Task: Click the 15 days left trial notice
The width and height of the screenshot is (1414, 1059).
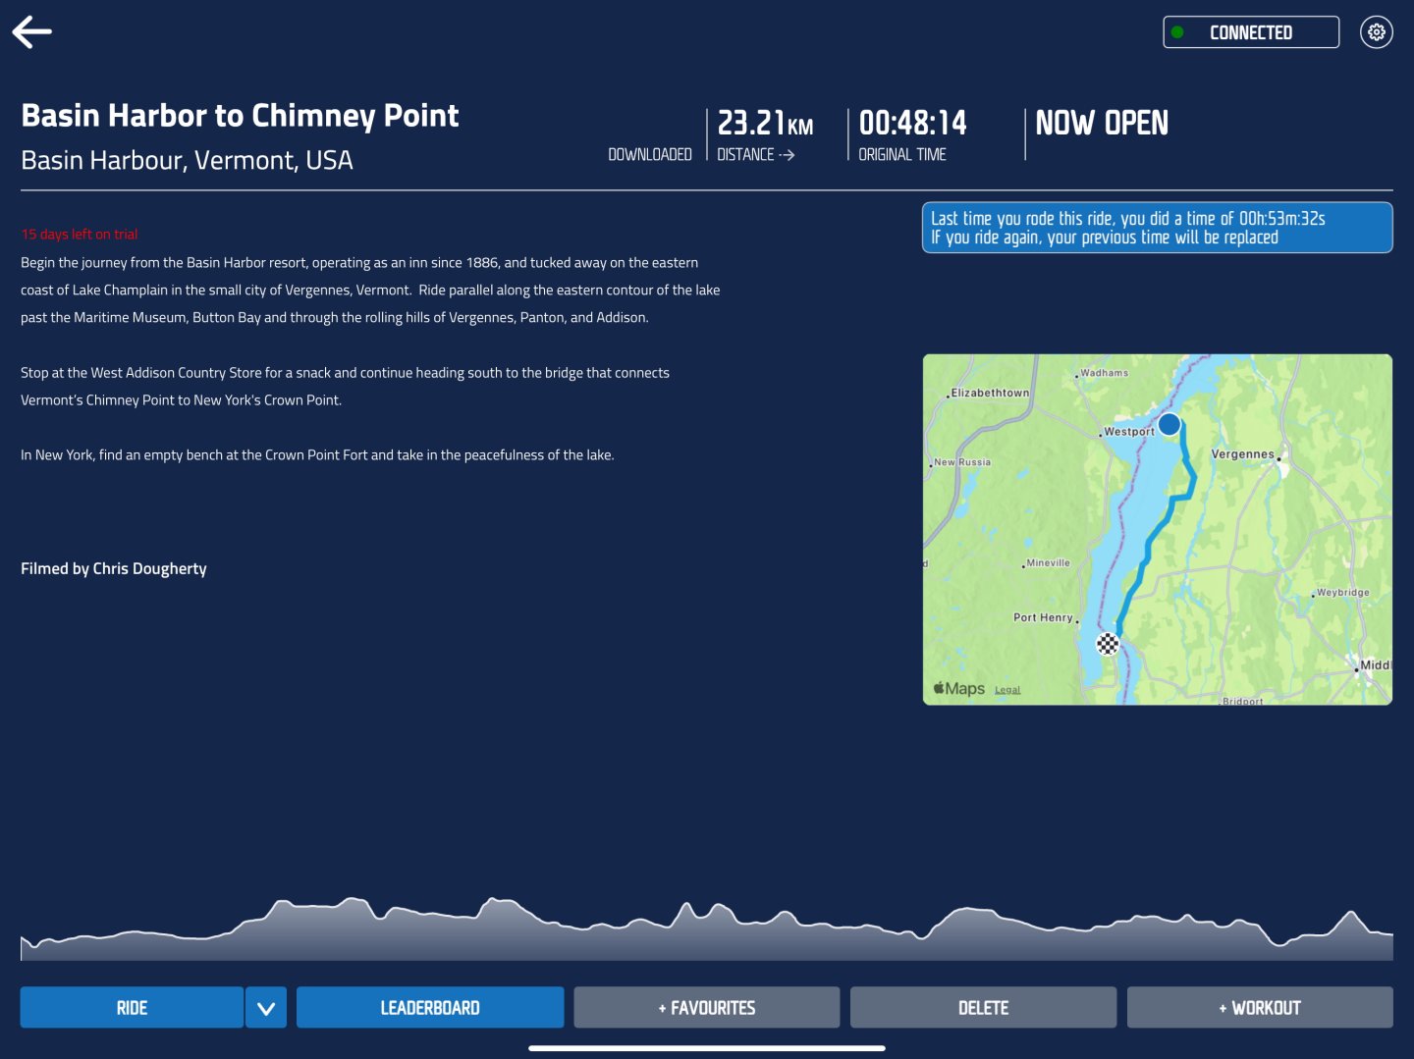Action: tap(80, 235)
